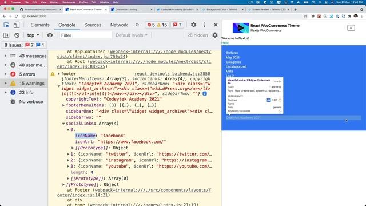
Task: Click the Hello link on the page
Action: tap(225, 43)
